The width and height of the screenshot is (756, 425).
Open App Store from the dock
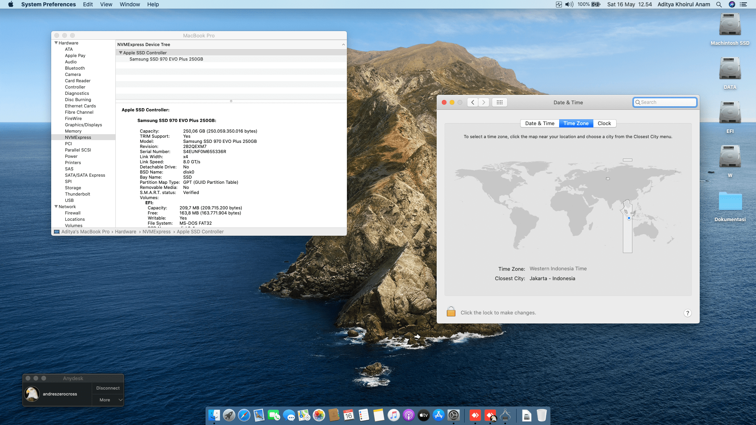point(439,415)
